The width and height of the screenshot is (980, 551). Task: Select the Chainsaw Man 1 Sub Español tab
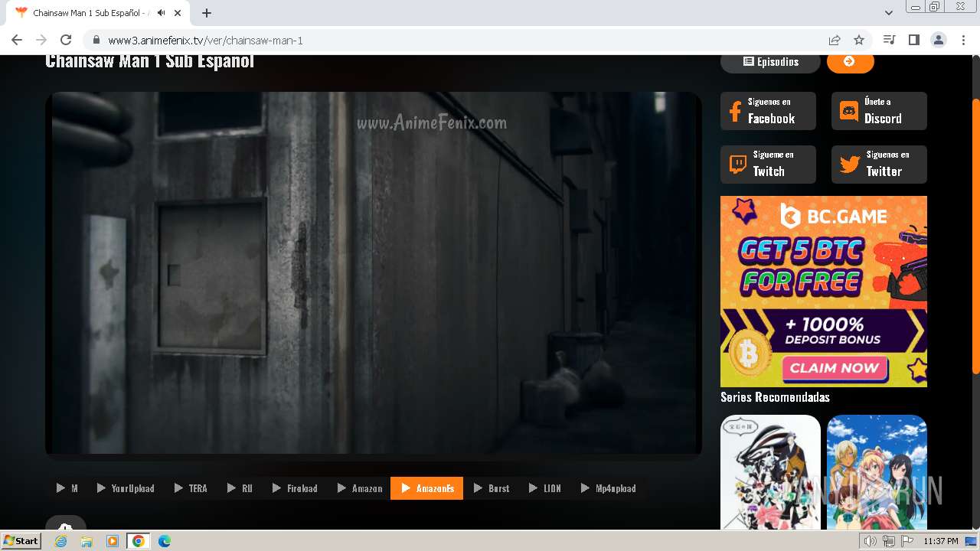coord(96,13)
